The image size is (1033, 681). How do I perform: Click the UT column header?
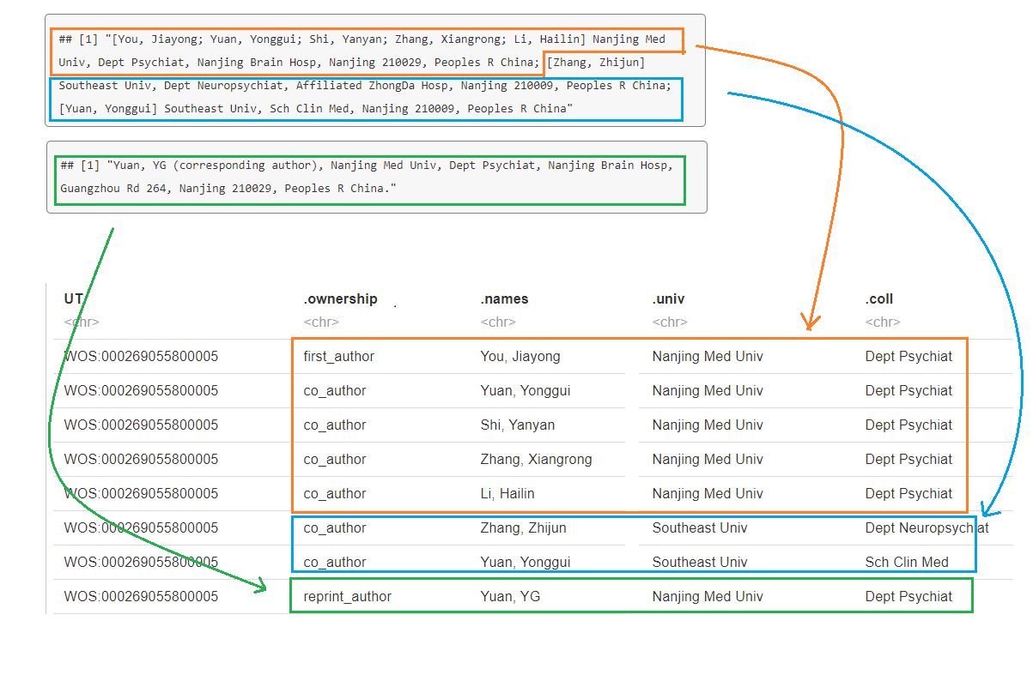73,299
